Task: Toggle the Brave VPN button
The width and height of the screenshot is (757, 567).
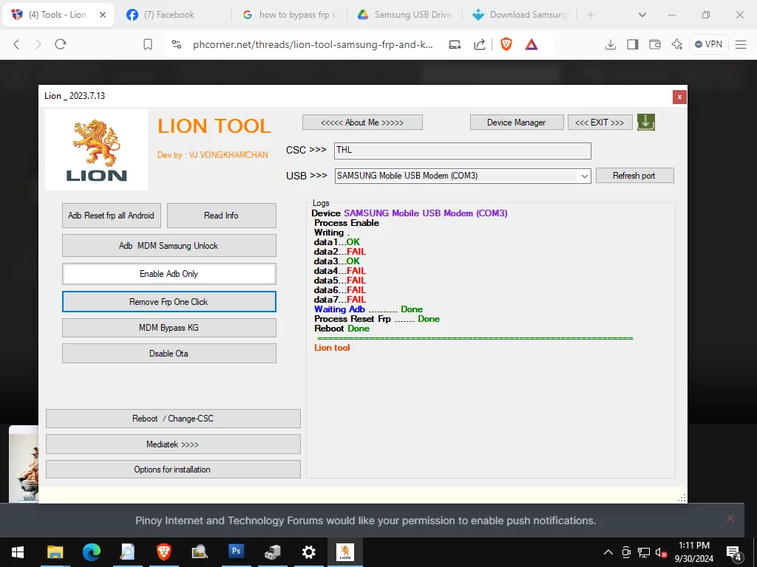Action: [708, 44]
